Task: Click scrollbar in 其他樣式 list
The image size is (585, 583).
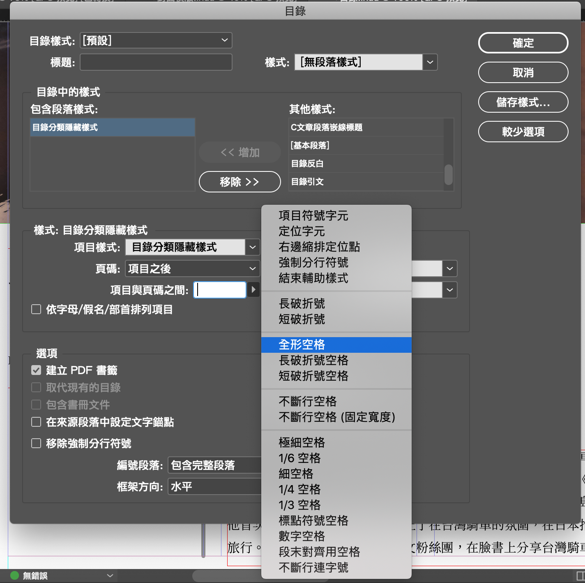Action: coord(449,174)
